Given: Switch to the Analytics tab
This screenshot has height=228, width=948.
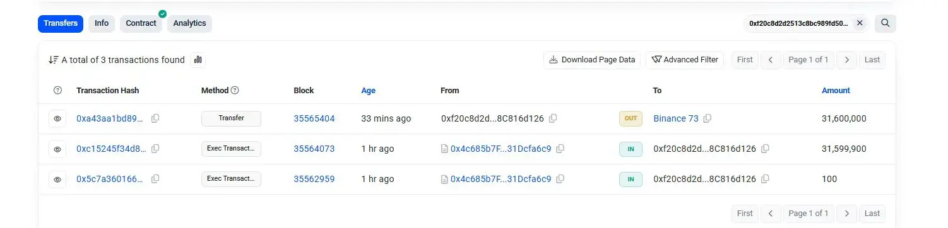Looking at the screenshot, I should 189,23.
